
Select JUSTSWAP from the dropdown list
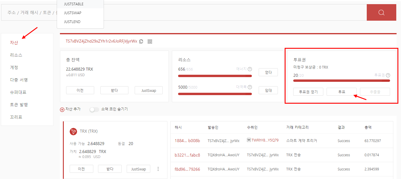(x=73, y=13)
